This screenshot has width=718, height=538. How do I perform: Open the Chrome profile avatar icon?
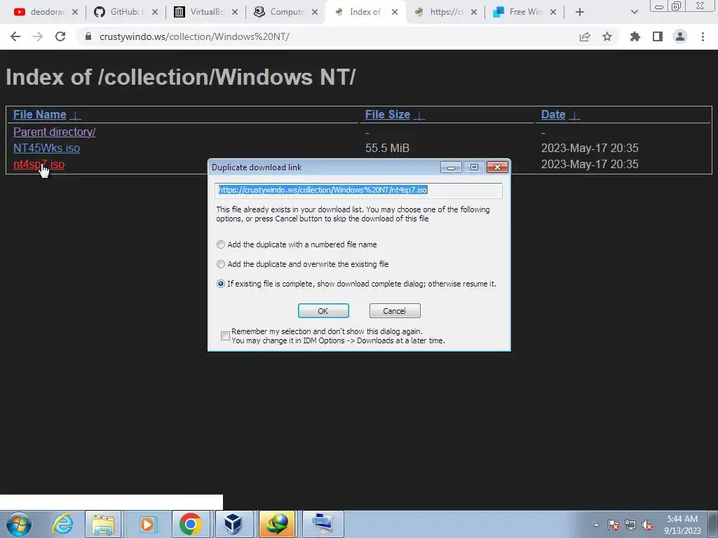pyautogui.click(x=680, y=36)
